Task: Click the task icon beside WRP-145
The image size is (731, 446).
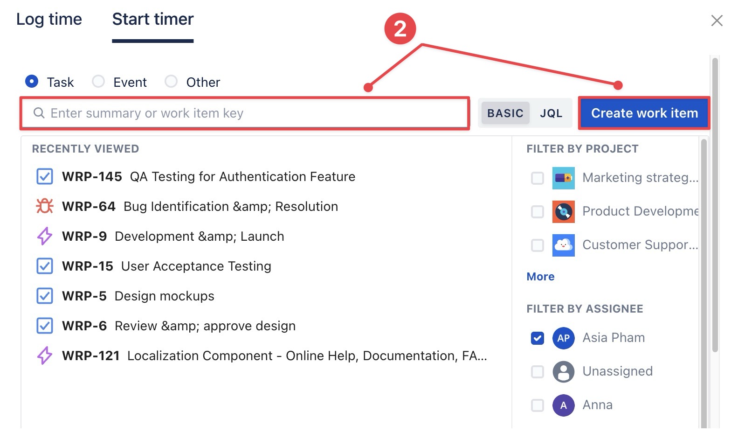Action: pyautogui.click(x=45, y=177)
